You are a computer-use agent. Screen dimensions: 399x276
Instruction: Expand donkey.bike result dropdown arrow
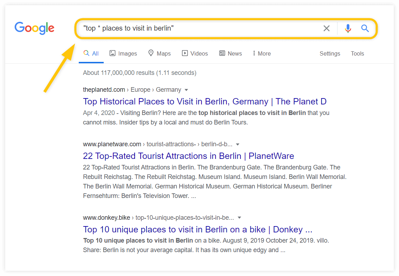click(x=239, y=218)
